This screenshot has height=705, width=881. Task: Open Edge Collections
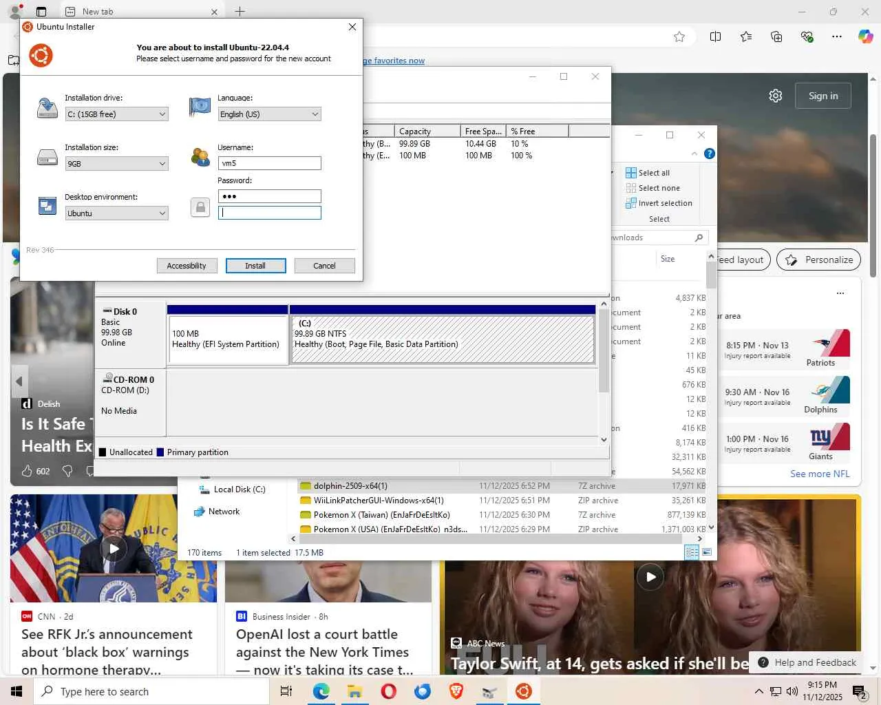tap(776, 36)
